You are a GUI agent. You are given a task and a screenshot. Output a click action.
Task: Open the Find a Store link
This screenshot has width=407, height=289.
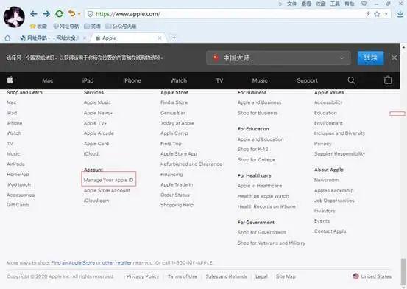pos(174,102)
